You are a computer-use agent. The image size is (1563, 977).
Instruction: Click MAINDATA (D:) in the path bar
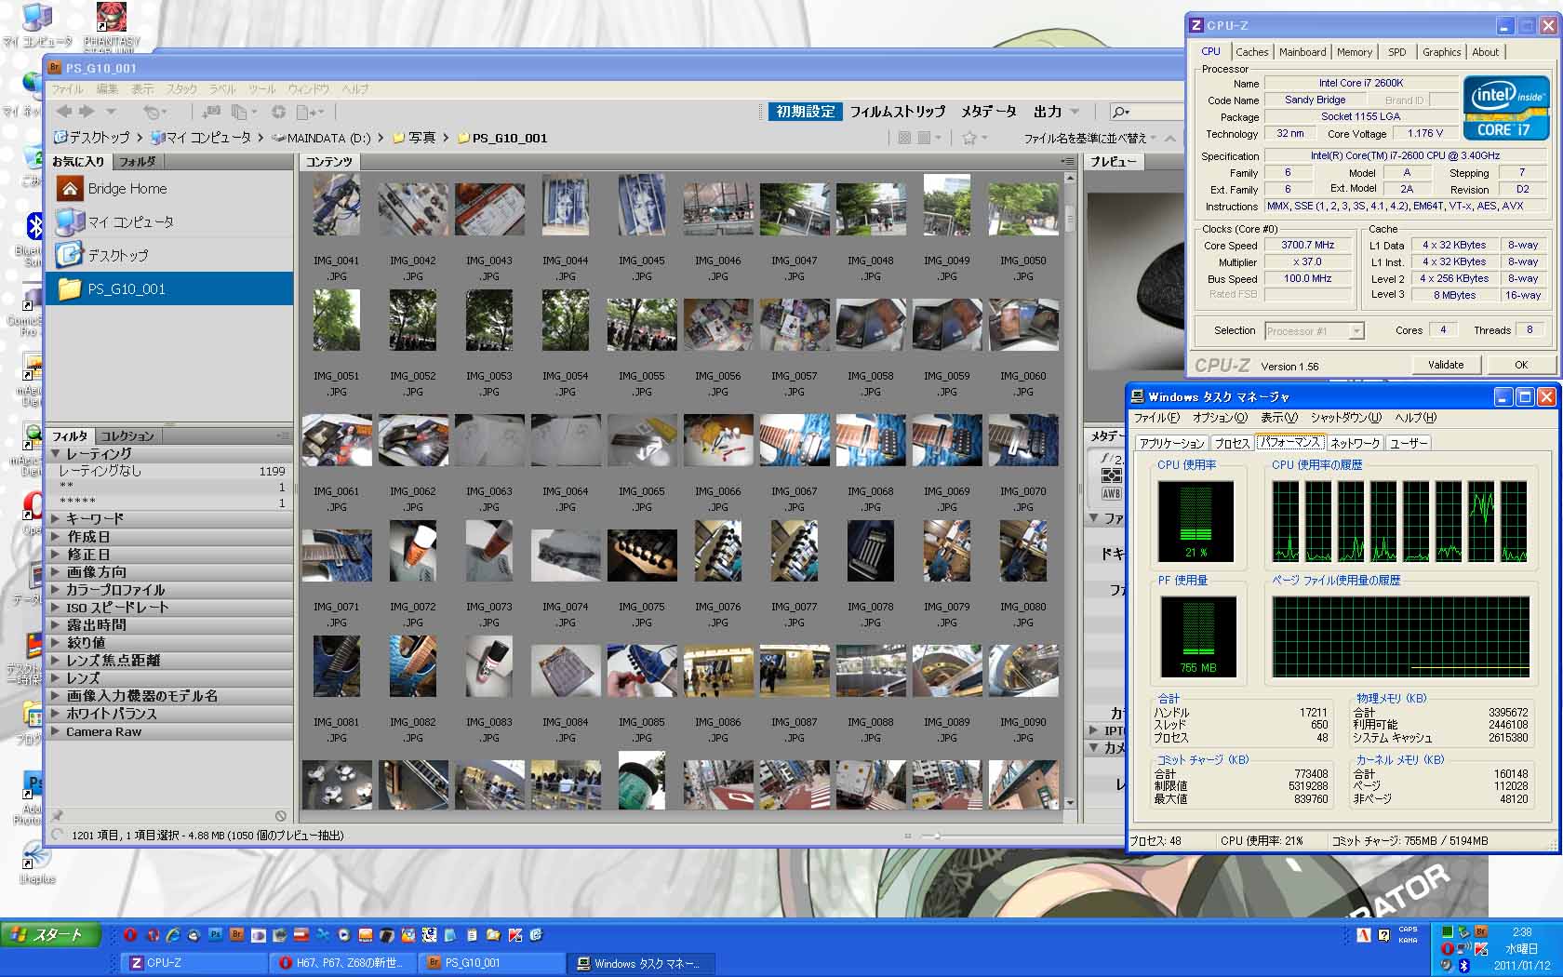(322, 139)
